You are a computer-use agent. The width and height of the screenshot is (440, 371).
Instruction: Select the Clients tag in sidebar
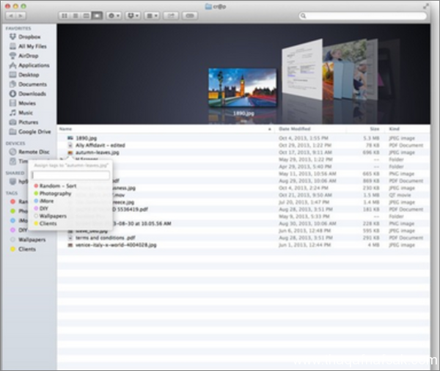coord(23,249)
